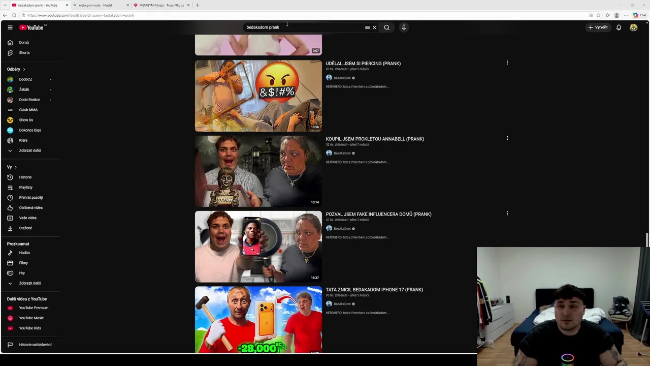Go to the YouTube logo home link
Image resolution: width=650 pixels, height=366 pixels.
pos(31,27)
